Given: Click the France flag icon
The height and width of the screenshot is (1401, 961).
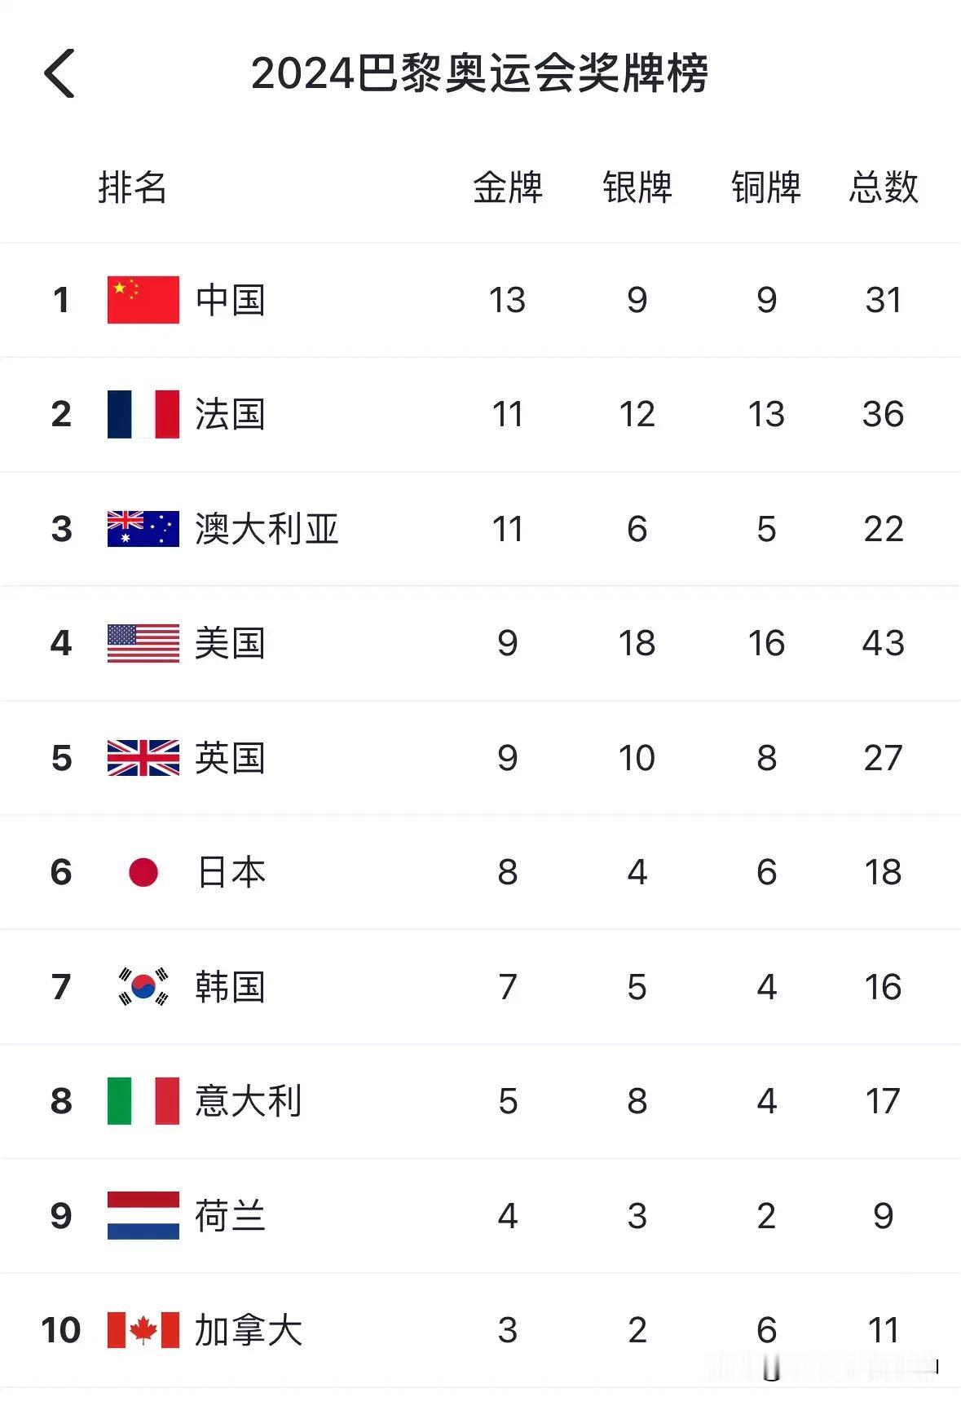Looking at the screenshot, I should (143, 414).
